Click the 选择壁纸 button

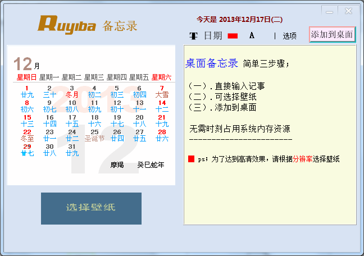pyautogui.click(x=91, y=208)
